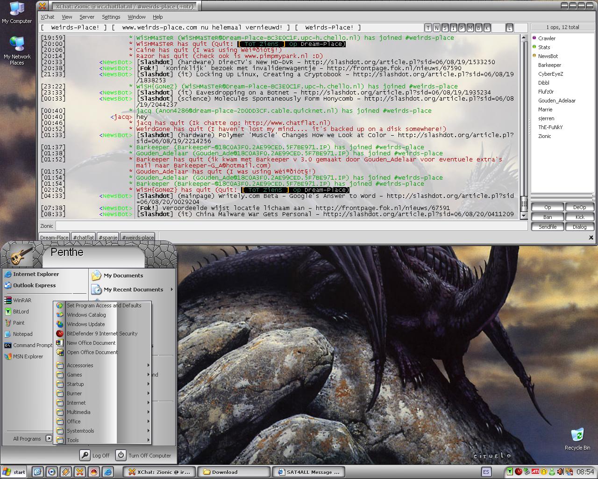This screenshot has height=479, width=598.
Task: Expand the Internet program folder
Action: (103, 403)
